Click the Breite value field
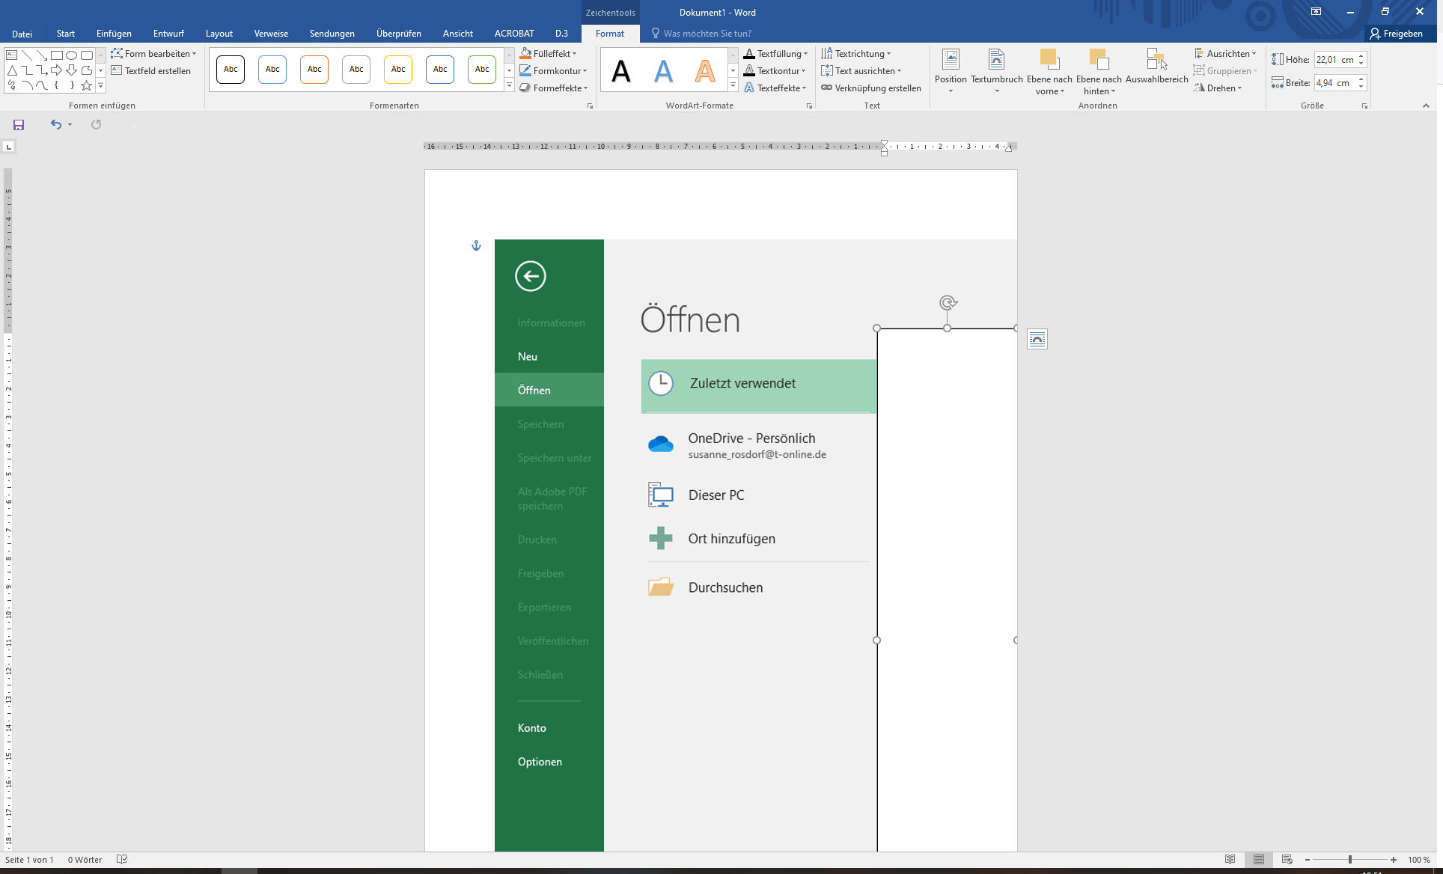Viewport: 1443px width, 874px height. [1334, 83]
